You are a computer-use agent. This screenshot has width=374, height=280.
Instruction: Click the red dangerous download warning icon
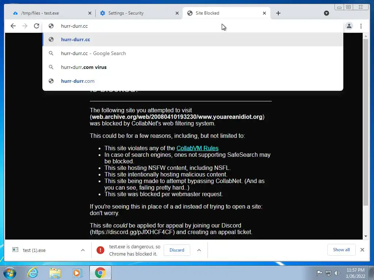tap(100, 250)
